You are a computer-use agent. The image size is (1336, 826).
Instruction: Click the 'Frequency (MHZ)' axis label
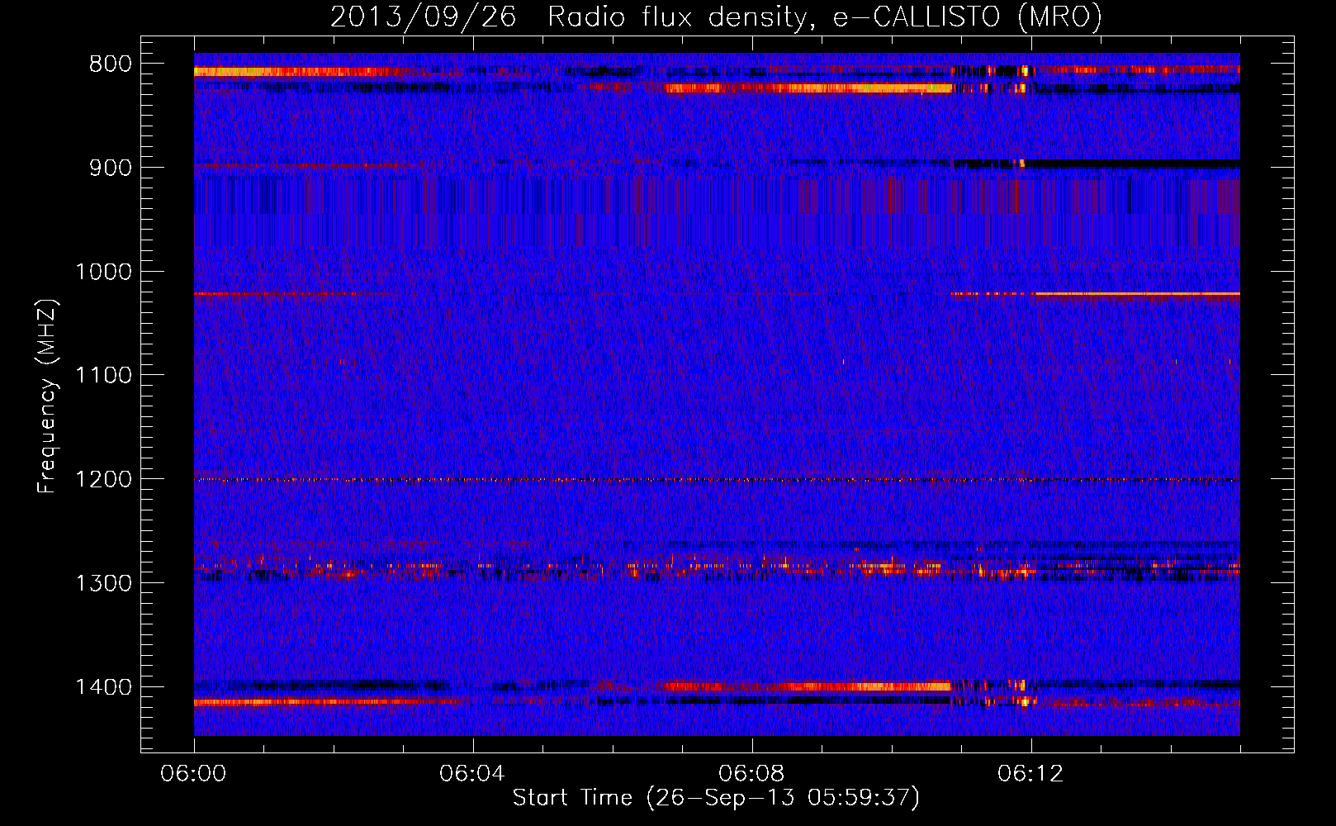47,396
